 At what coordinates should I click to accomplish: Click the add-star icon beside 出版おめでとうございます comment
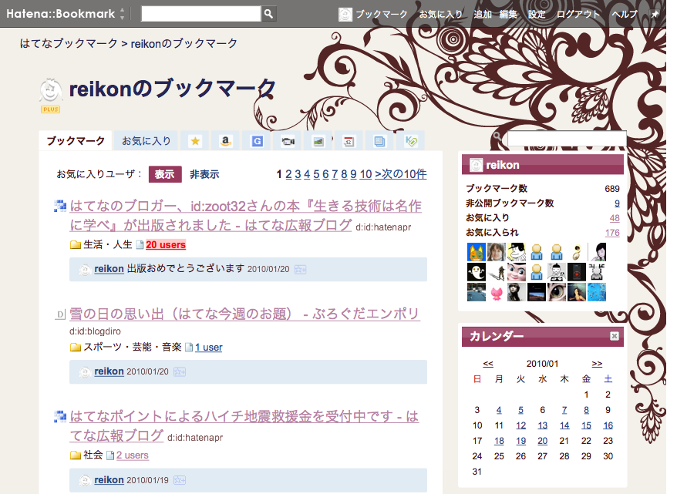pyautogui.click(x=300, y=270)
